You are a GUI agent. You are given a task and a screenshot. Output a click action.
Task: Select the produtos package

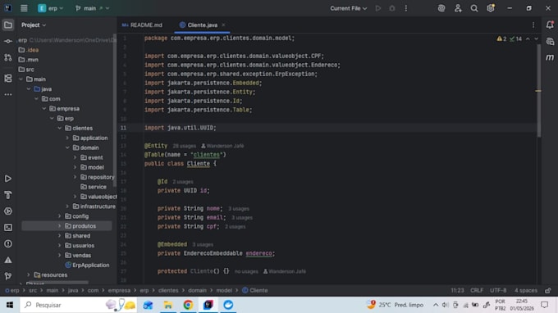pyautogui.click(x=67, y=226)
